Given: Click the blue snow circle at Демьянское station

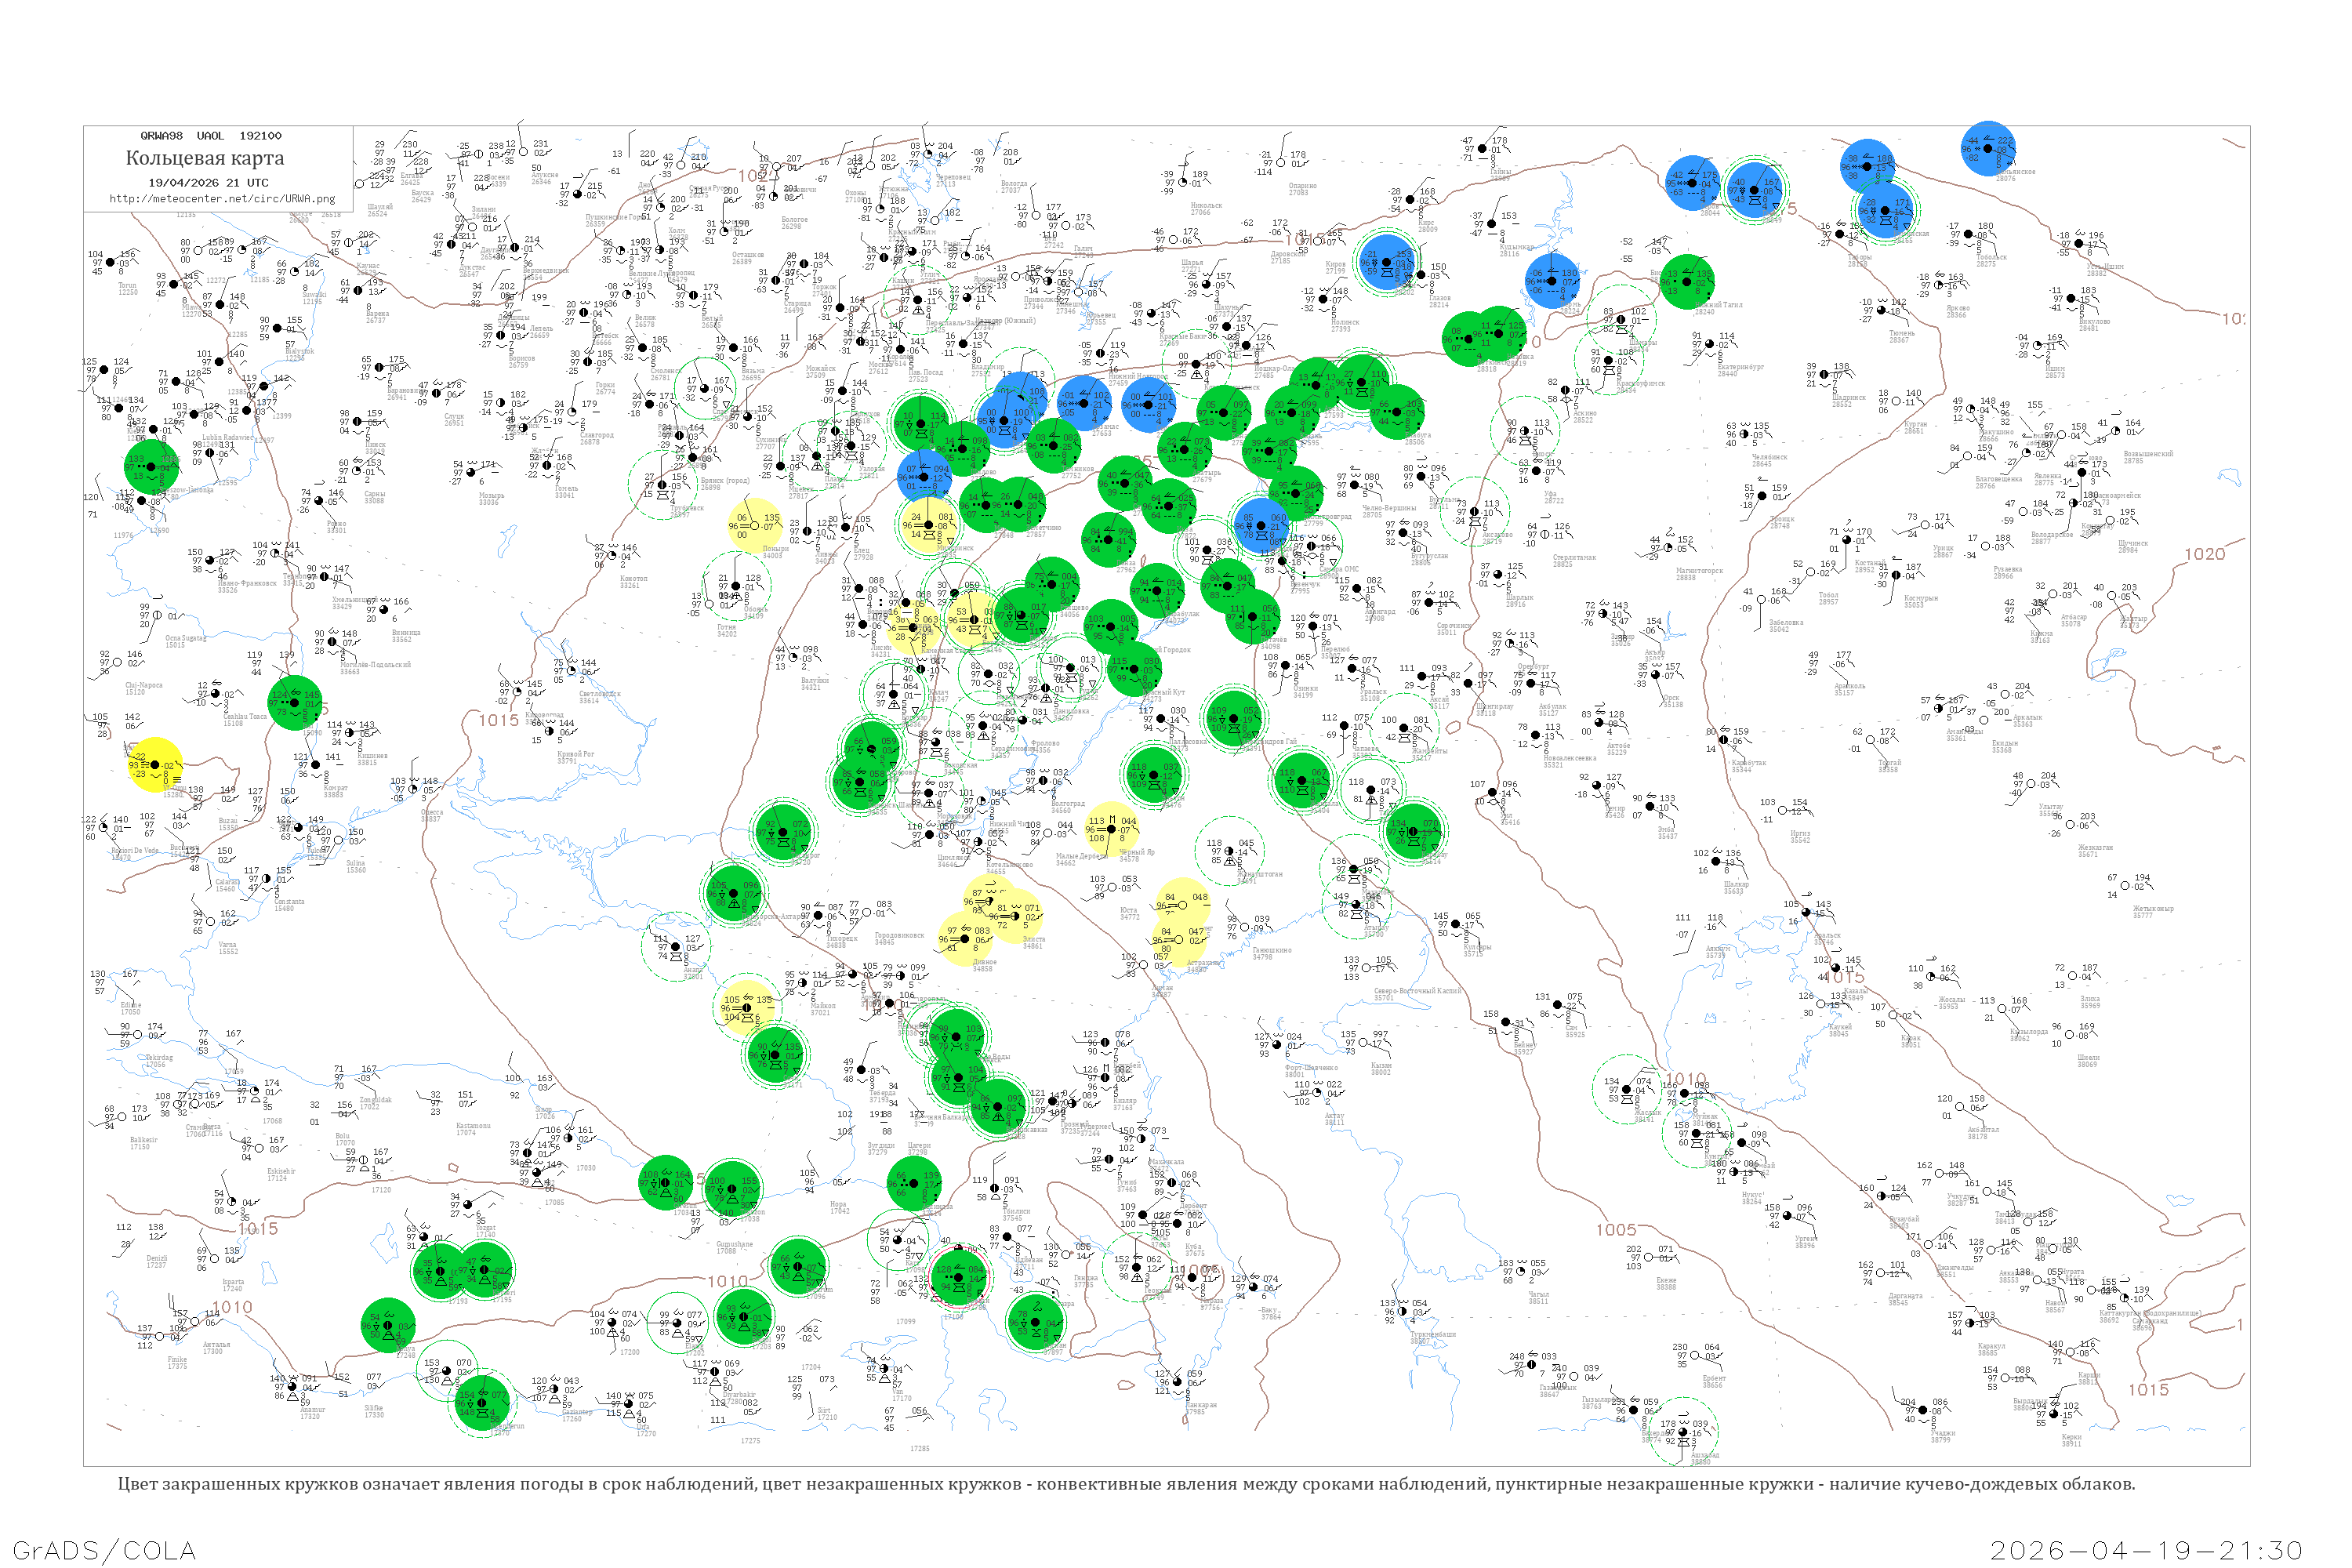Looking at the screenshot, I should click(1987, 148).
